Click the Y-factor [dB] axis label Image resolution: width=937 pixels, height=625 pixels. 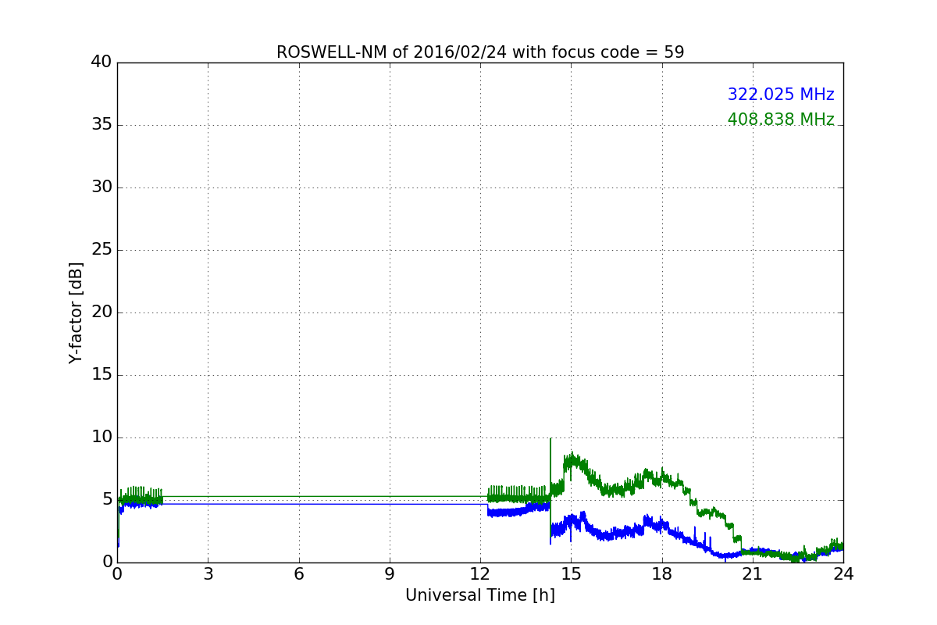[x=76, y=312]
